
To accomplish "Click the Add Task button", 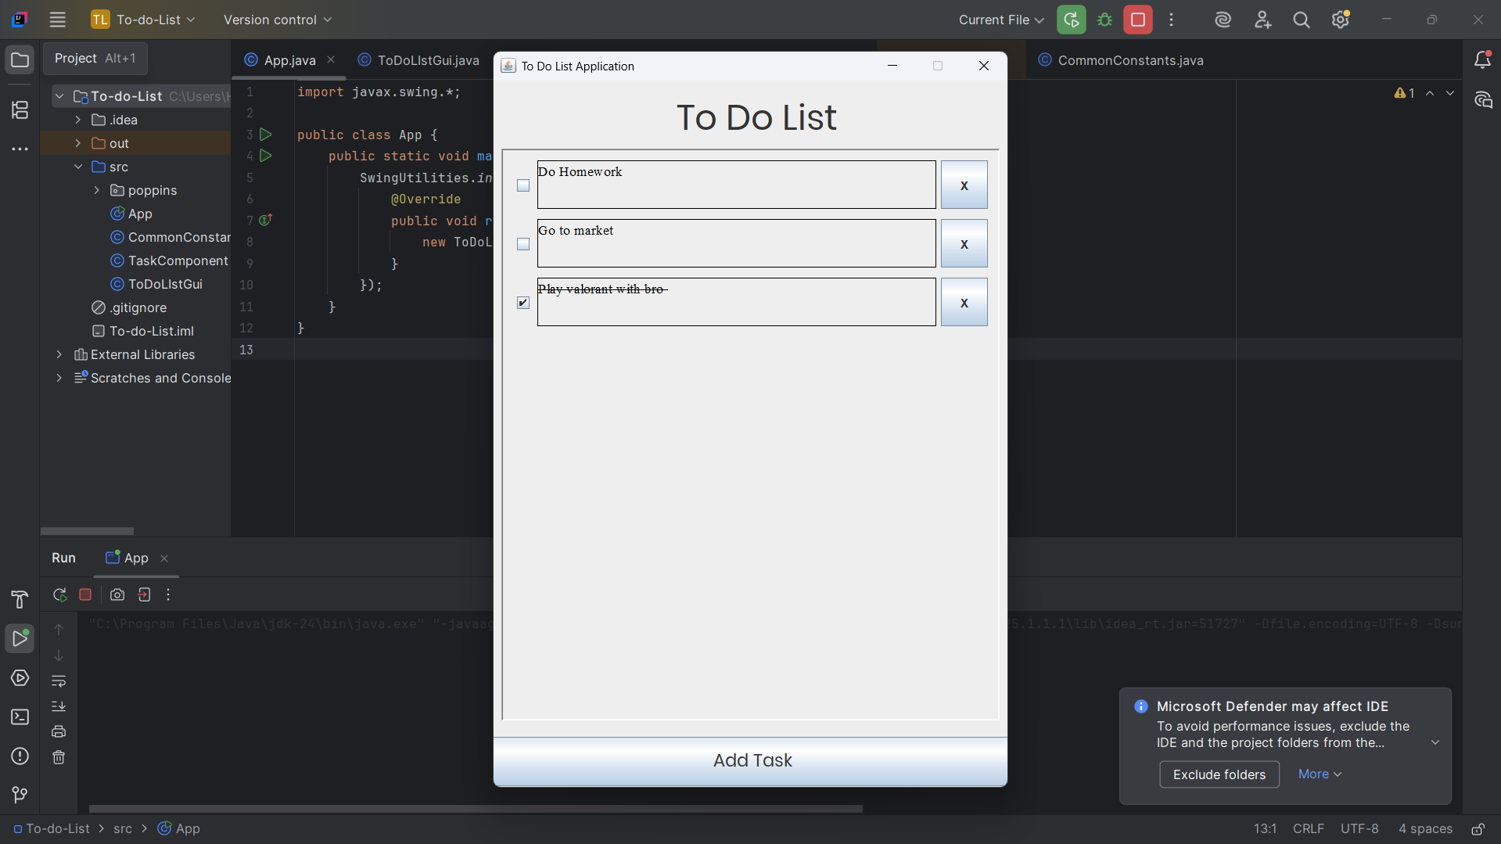I will [750, 760].
